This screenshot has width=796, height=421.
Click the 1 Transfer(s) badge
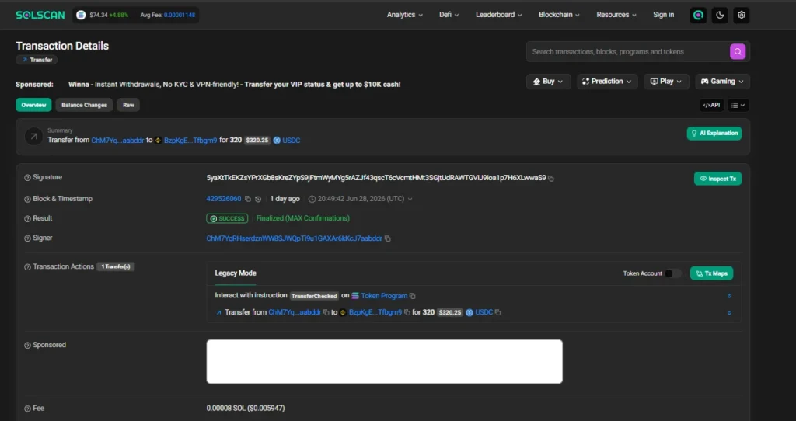116,266
